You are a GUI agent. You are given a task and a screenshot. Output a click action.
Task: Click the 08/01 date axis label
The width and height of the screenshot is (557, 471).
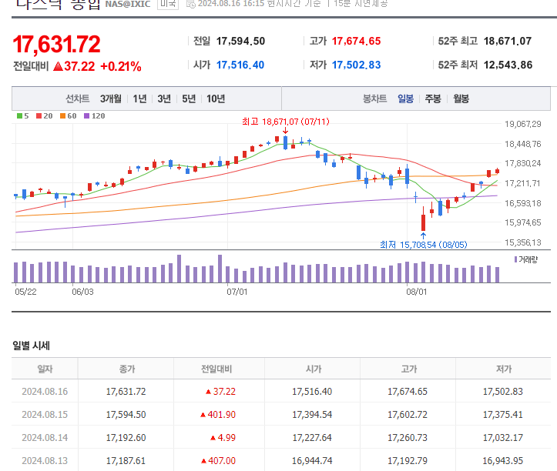point(417,292)
